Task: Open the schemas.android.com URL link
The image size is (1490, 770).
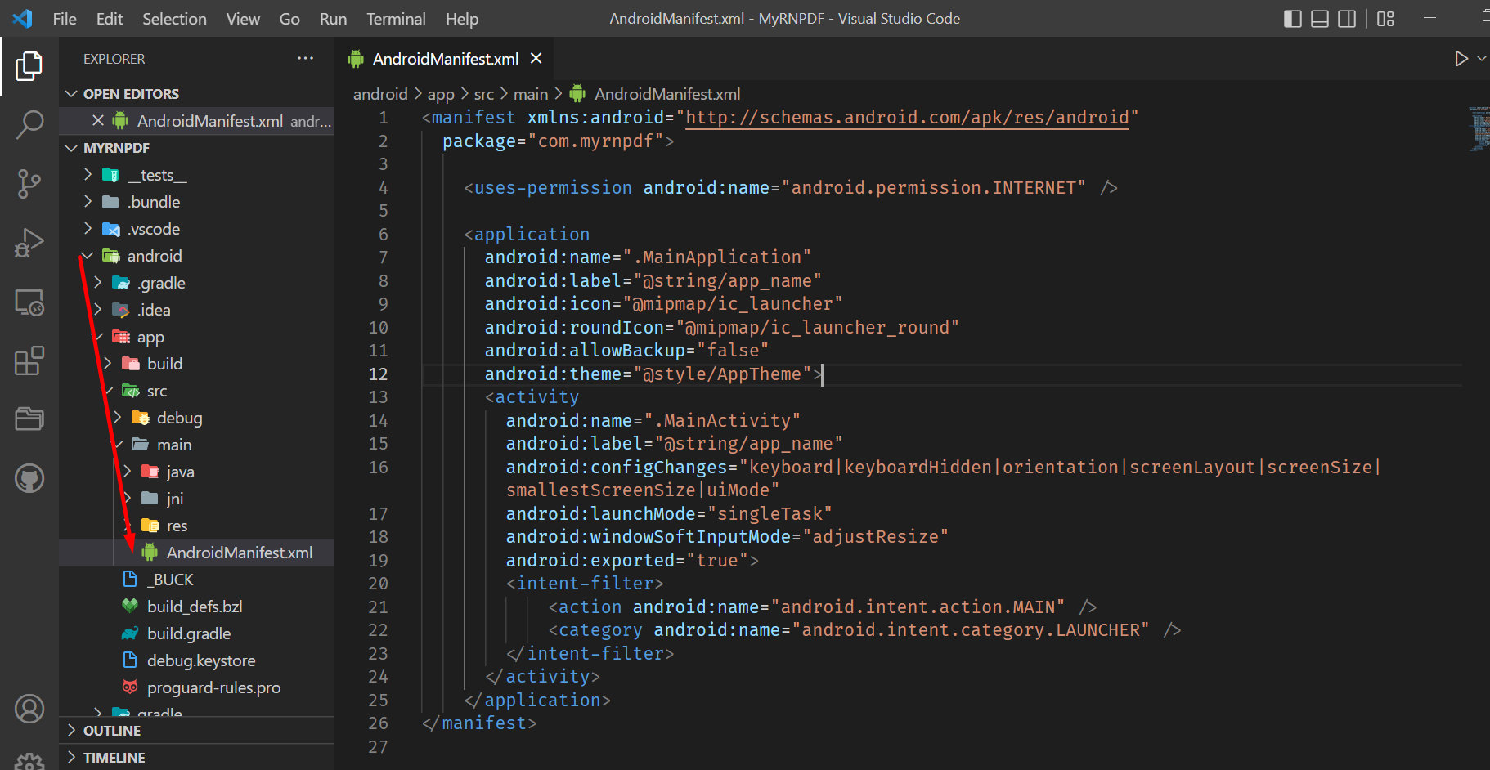Action: (x=907, y=118)
